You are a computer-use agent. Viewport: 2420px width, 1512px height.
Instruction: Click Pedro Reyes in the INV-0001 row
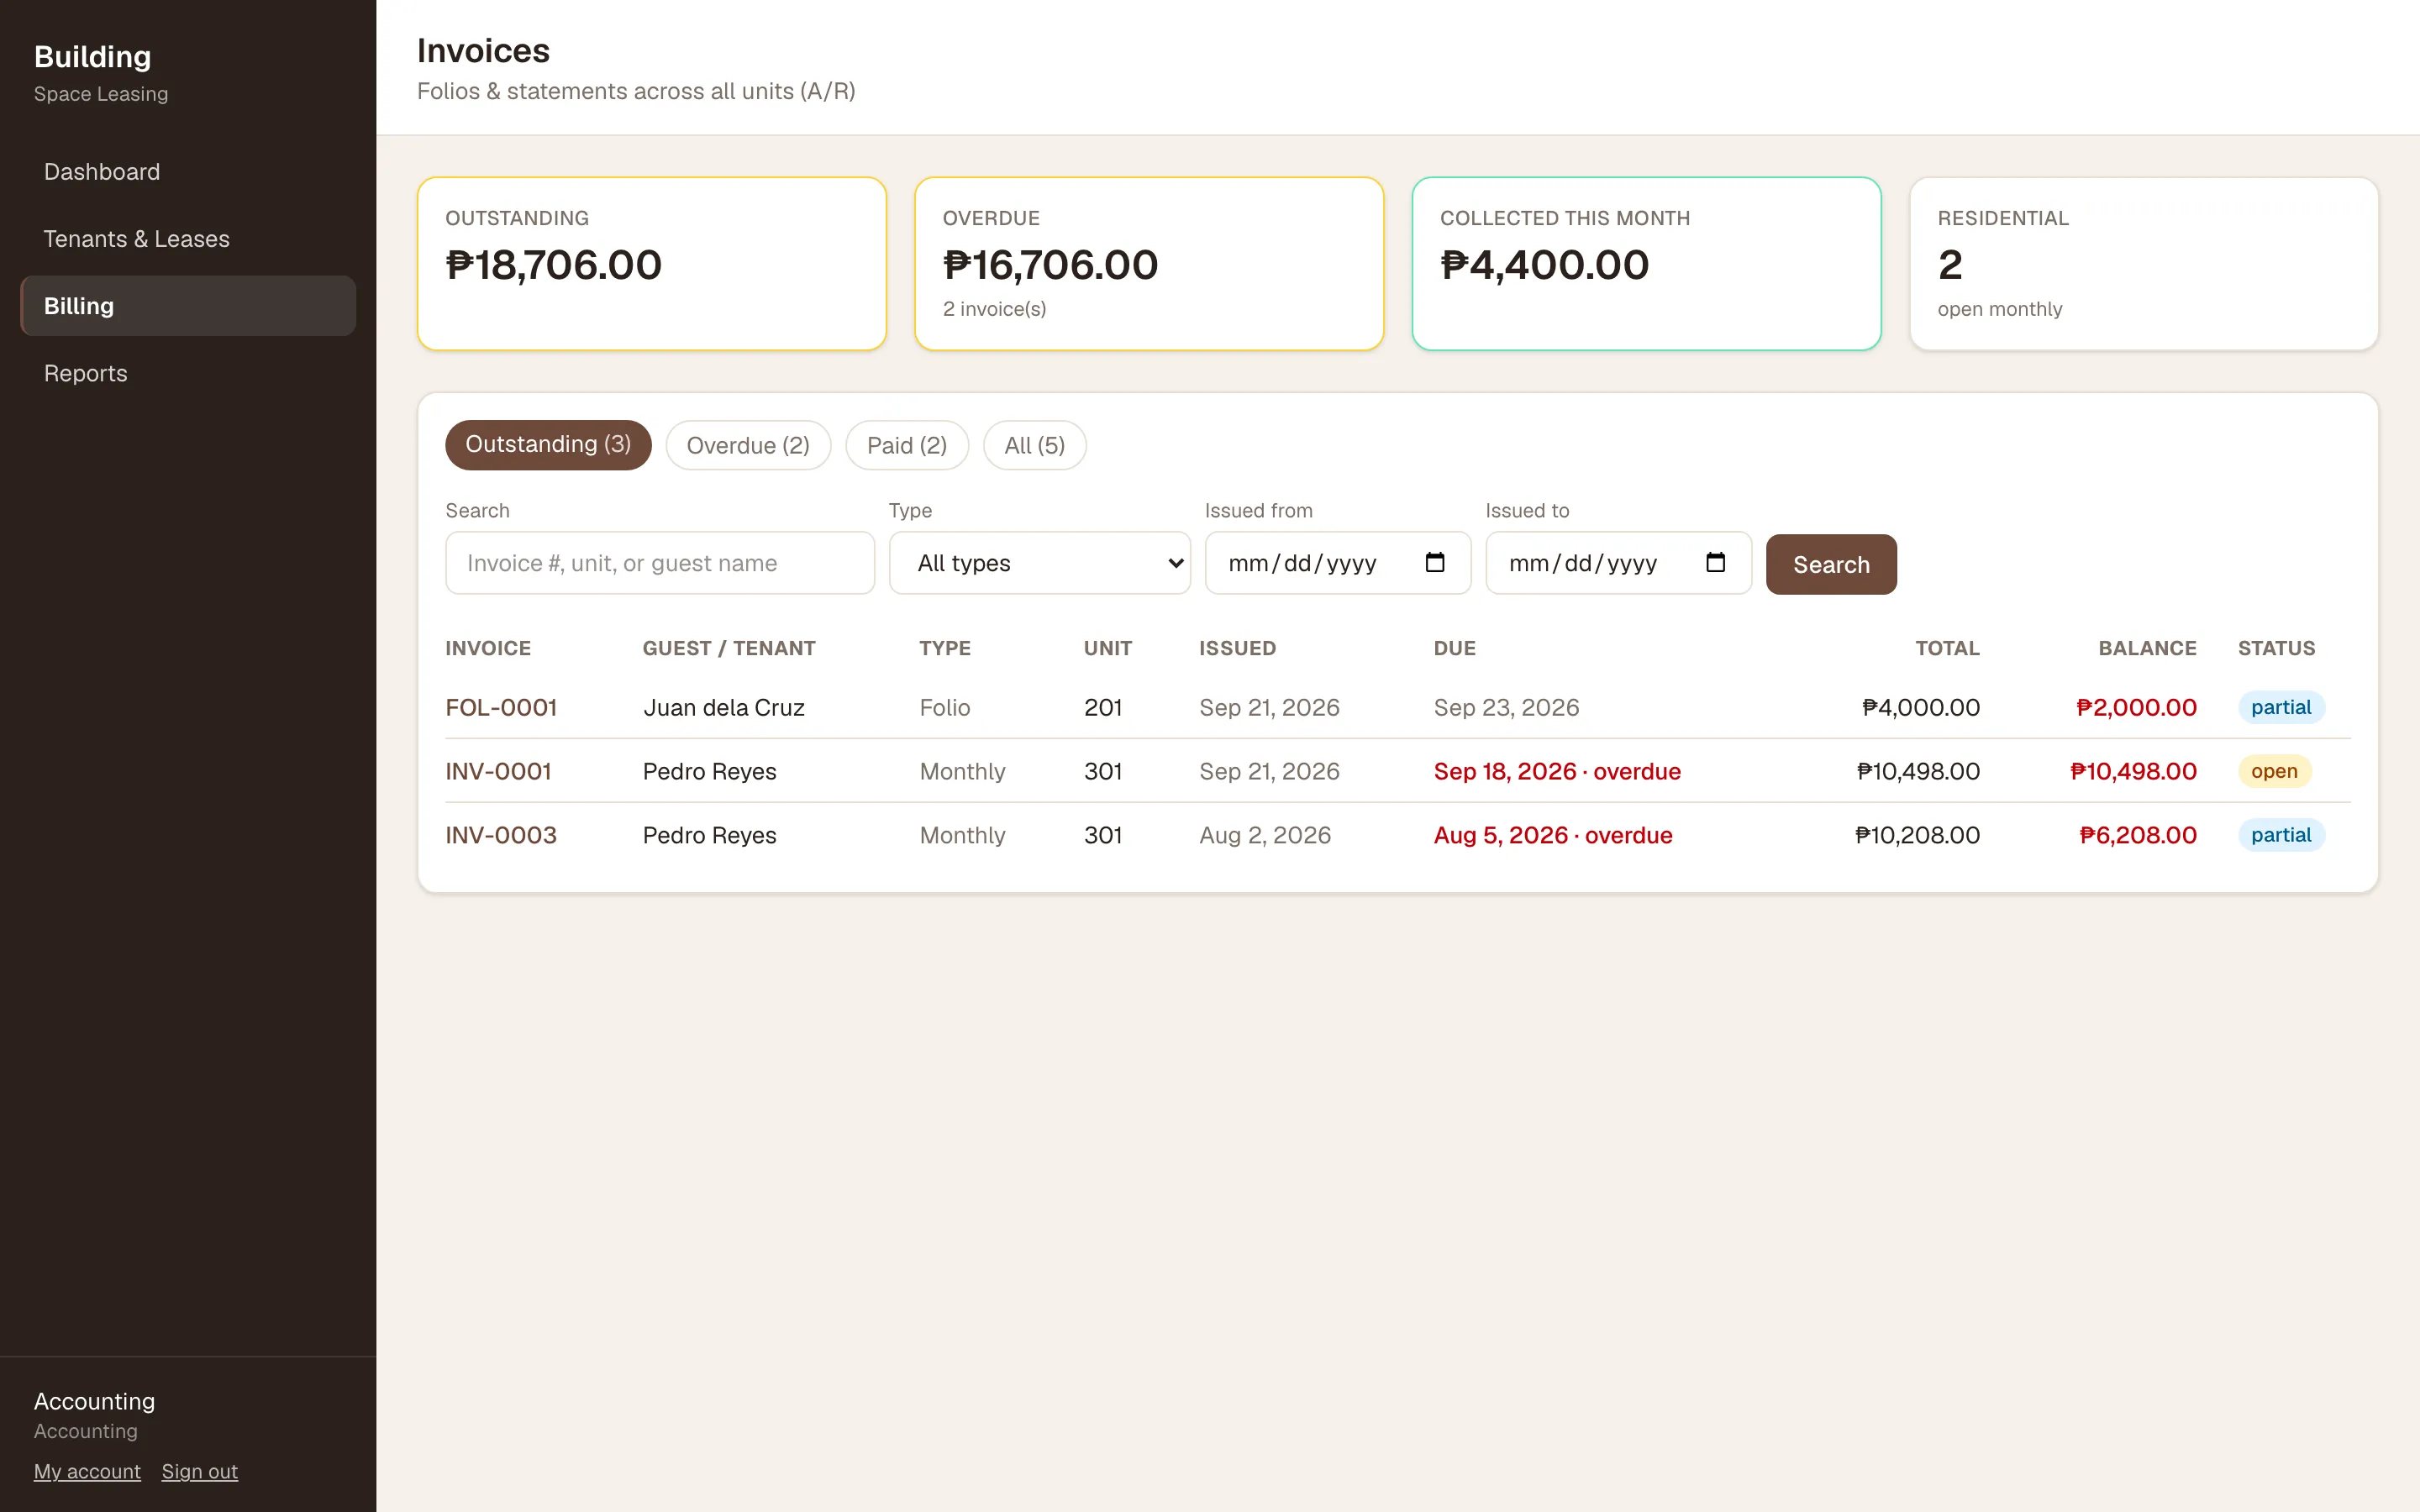709,771
